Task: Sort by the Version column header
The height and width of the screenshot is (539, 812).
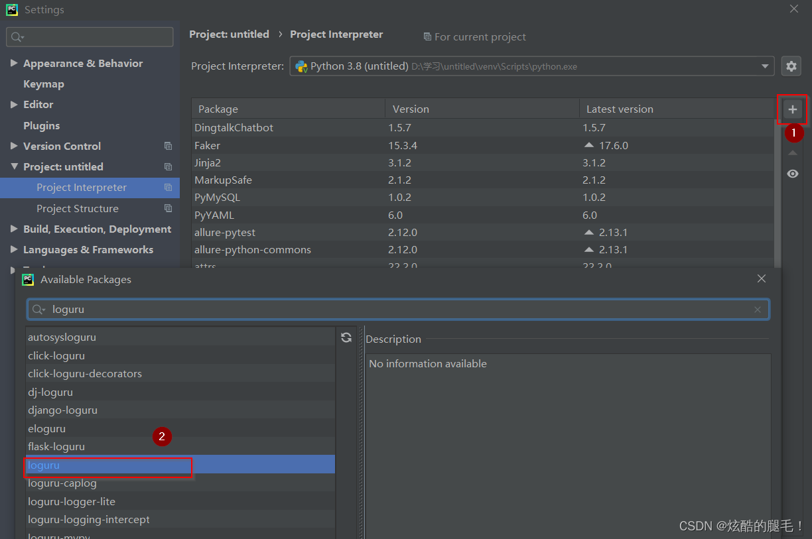Action: tap(482, 109)
